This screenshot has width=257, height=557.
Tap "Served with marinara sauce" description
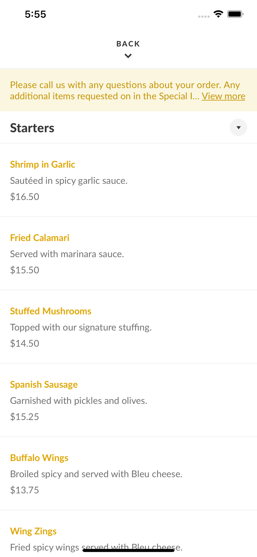[67, 254]
